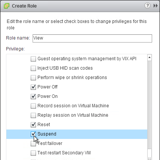Click the scrollbar up arrow
This screenshot has width=160, height=160.
coord(150,58)
